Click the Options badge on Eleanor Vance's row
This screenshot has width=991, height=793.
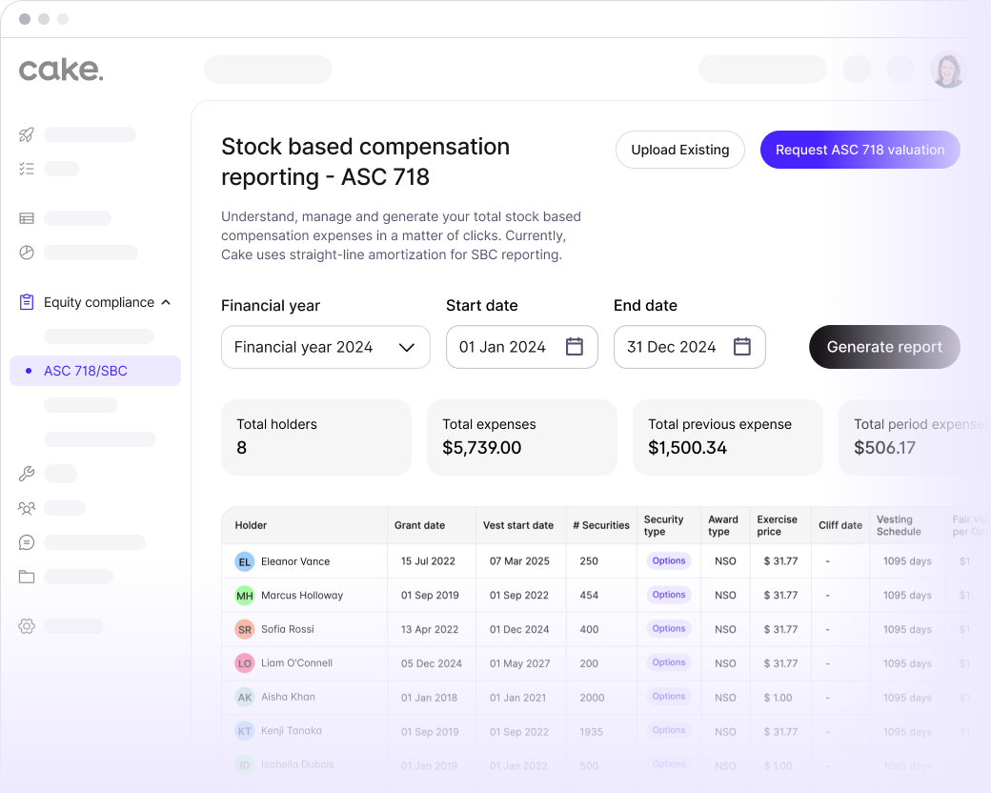point(668,560)
